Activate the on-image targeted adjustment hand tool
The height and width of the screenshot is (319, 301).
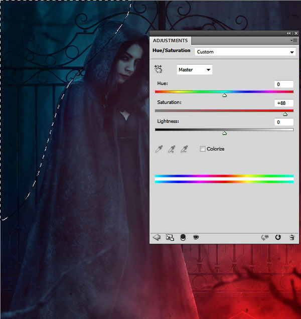pyautogui.click(x=158, y=69)
